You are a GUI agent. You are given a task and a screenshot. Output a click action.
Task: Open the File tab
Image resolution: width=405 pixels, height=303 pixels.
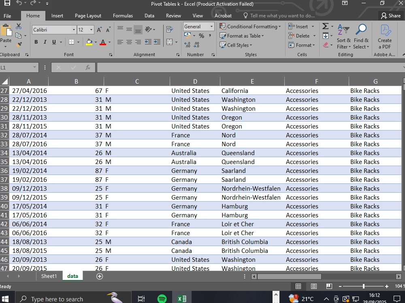pos(7,16)
